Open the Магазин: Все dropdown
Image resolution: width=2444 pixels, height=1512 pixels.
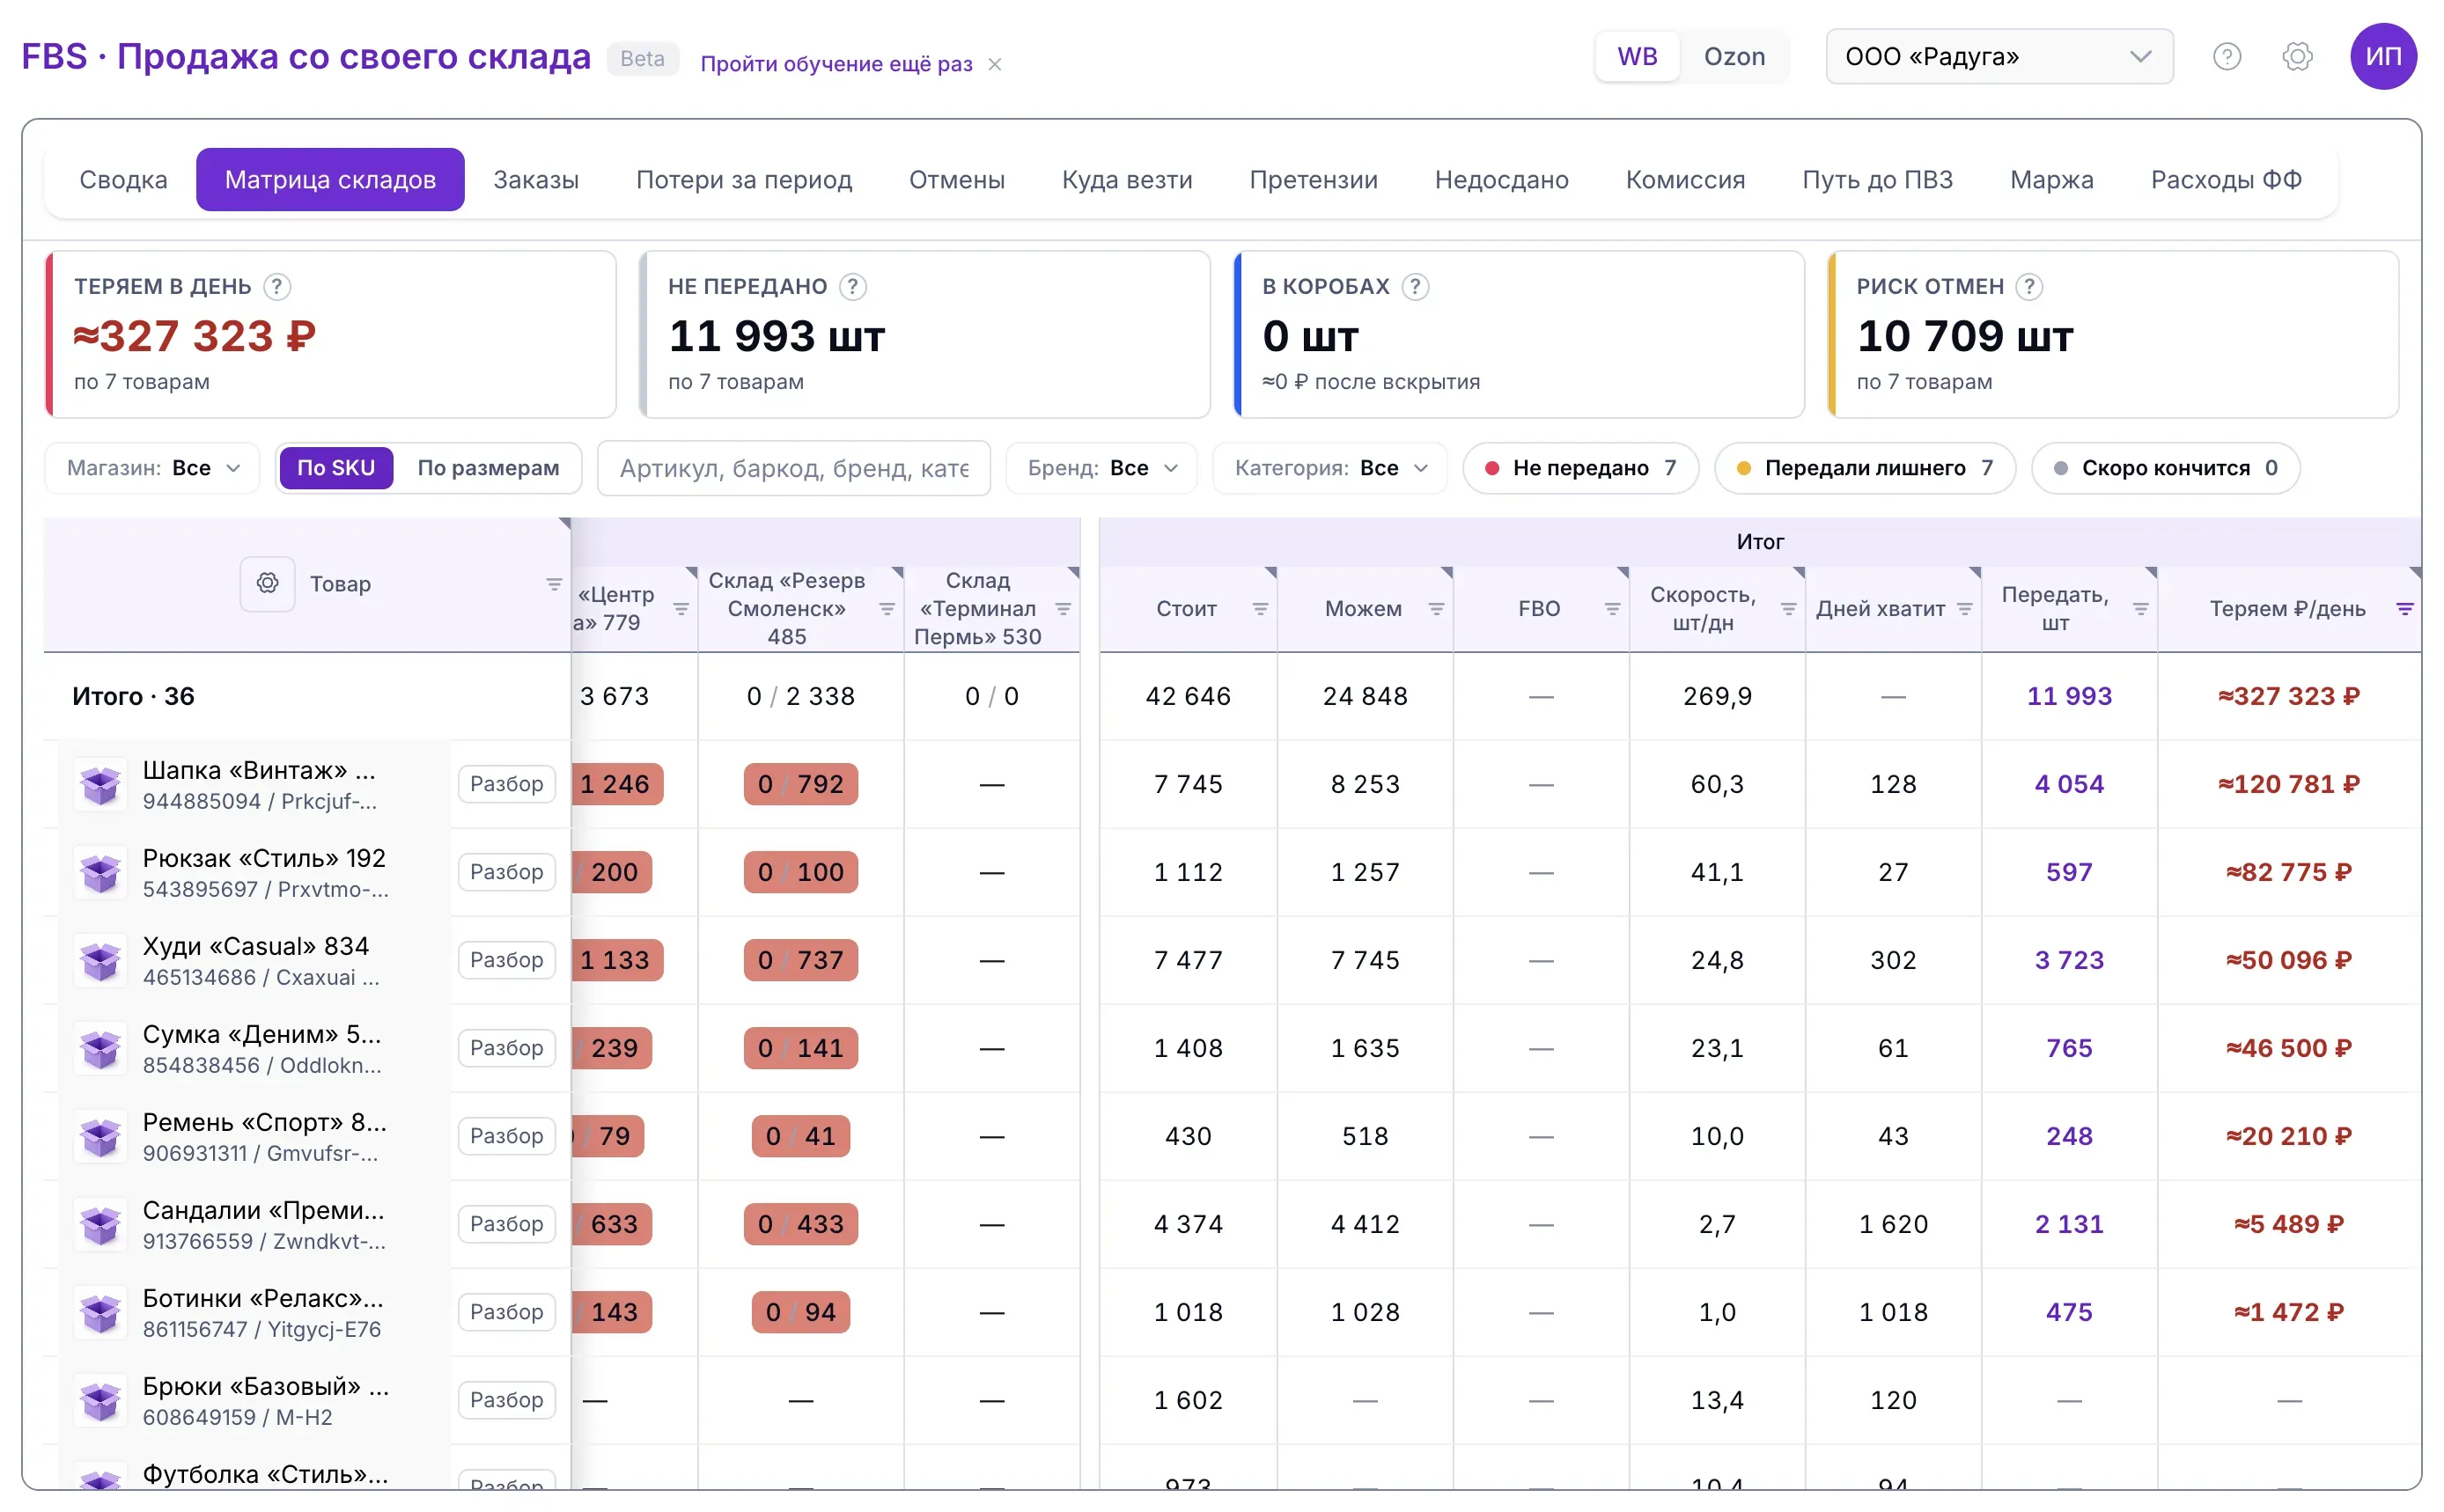(x=152, y=468)
